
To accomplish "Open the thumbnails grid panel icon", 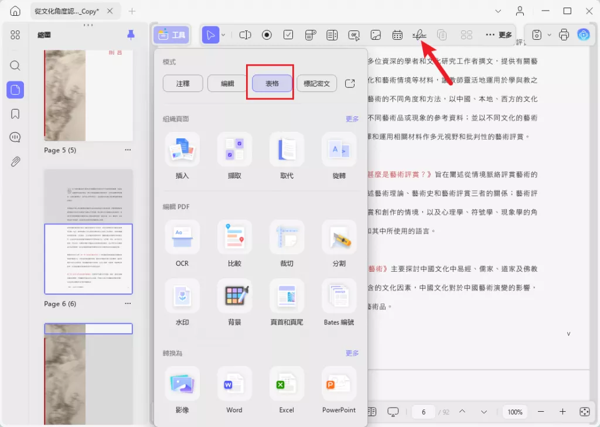I will 15,35.
